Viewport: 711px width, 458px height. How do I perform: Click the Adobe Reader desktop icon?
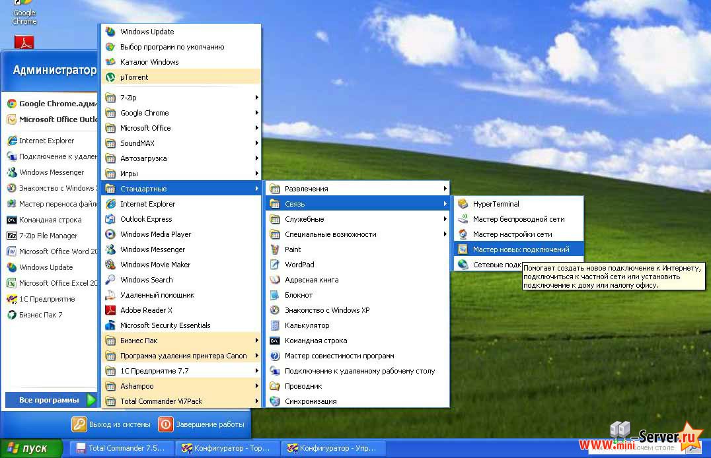tap(24, 42)
